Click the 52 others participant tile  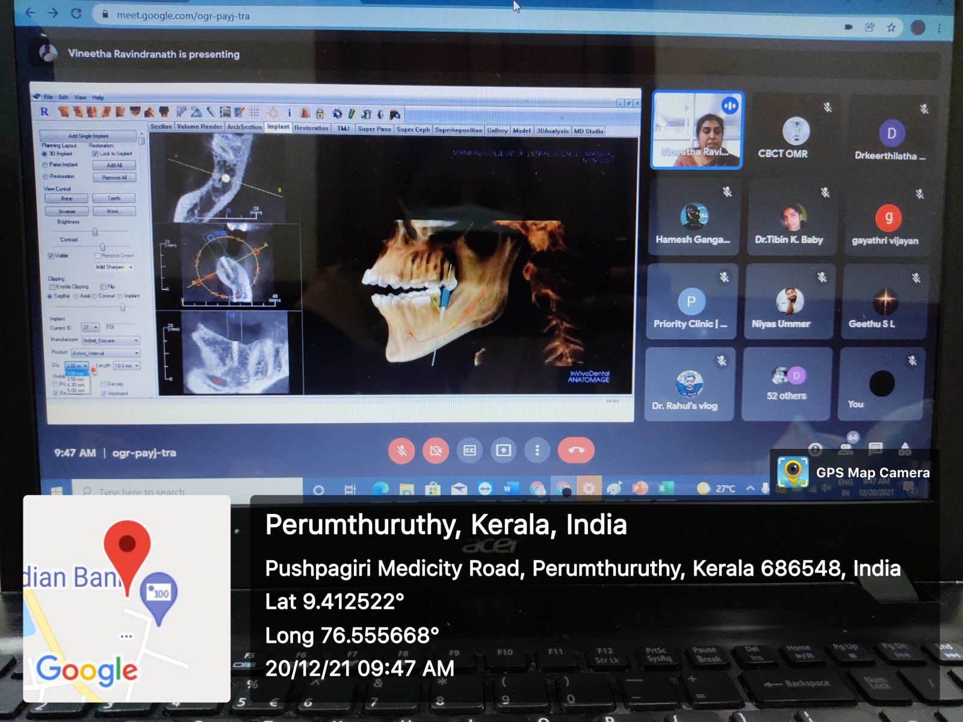point(786,384)
